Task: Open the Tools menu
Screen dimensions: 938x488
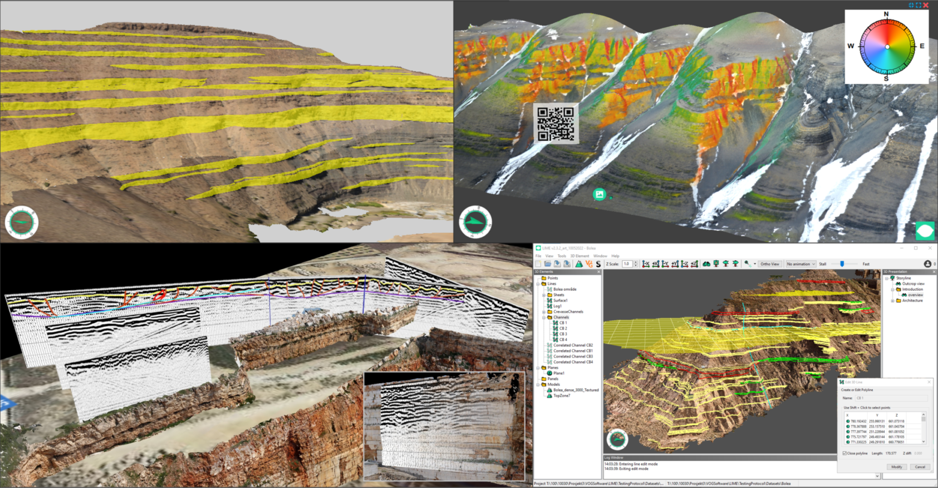Action: (562, 256)
